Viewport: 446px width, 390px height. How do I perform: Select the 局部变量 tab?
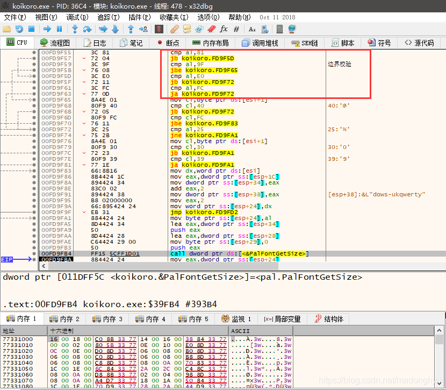click(x=282, y=319)
